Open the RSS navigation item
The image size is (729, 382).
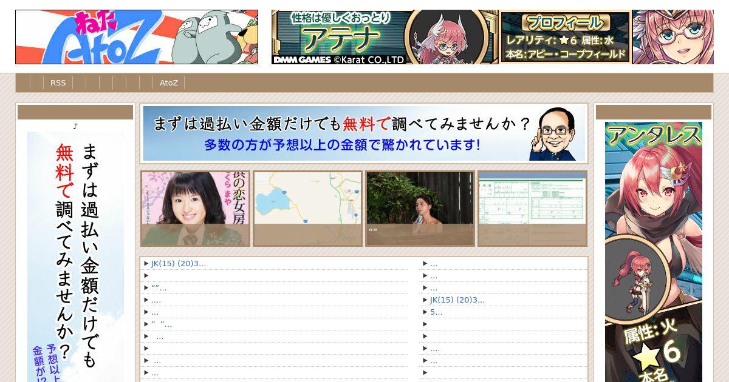(x=58, y=83)
